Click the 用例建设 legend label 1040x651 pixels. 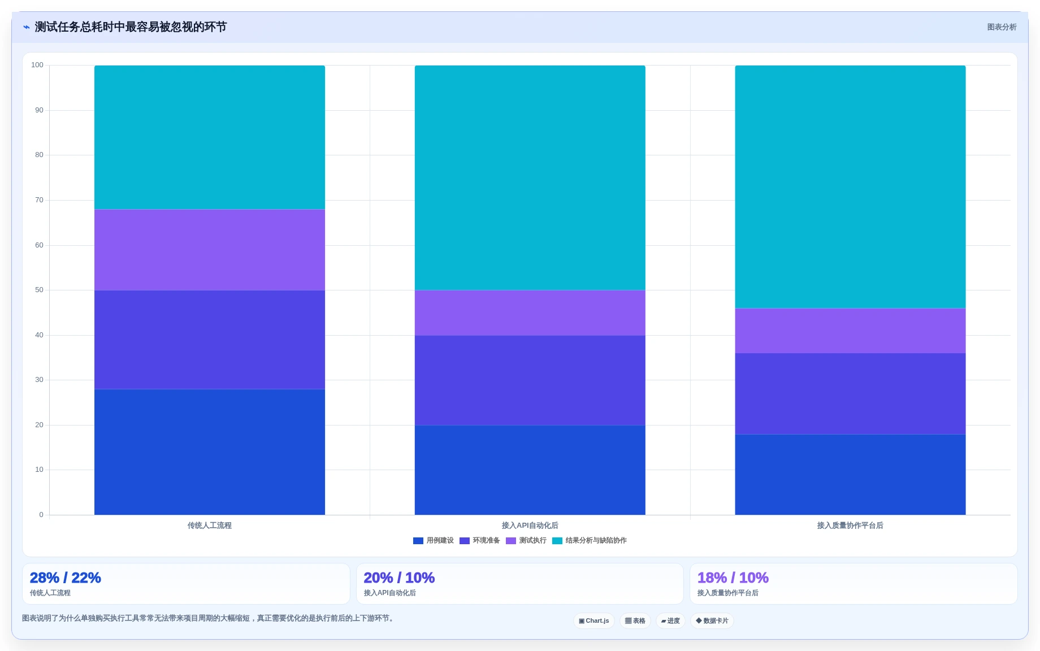click(x=440, y=541)
